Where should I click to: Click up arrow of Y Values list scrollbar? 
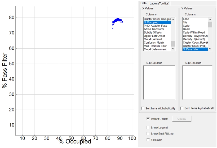[x=210, y=20]
